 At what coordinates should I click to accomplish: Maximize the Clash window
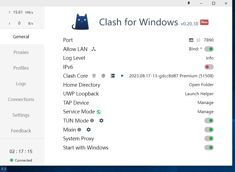[213, 3]
